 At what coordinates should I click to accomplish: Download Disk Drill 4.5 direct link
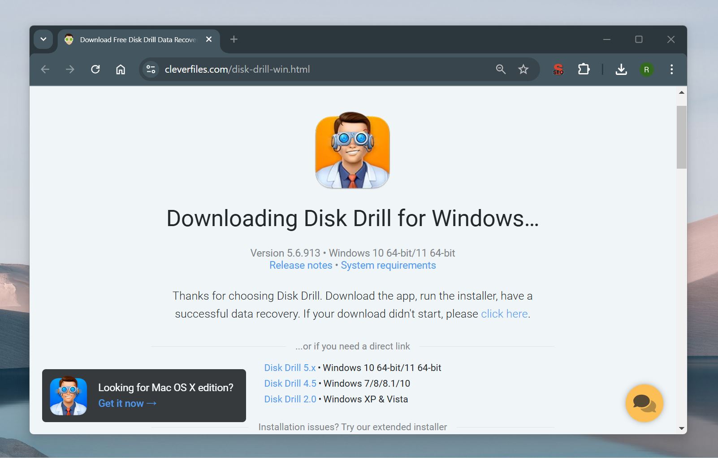tap(290, 384)
